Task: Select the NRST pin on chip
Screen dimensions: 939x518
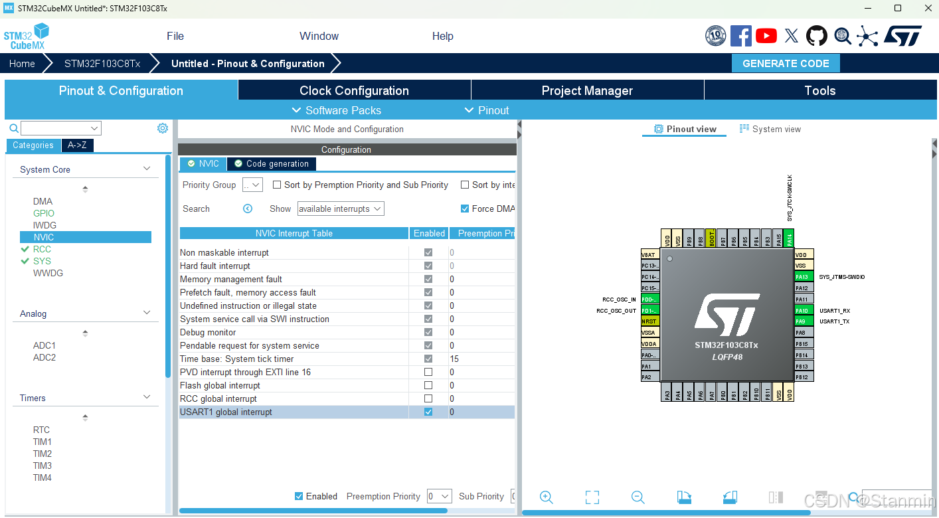Action: tap(649, 321)
